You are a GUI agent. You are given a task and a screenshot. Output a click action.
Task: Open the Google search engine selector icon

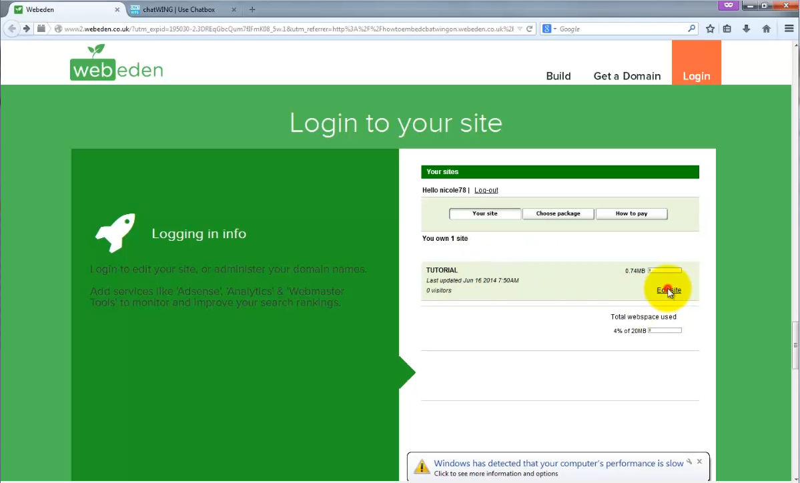549,29
